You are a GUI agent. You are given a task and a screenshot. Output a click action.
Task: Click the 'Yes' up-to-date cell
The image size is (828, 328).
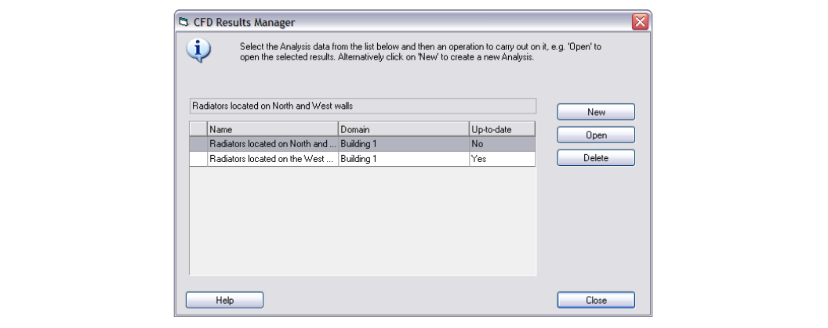pyautogui.click(x=502, y=159)
